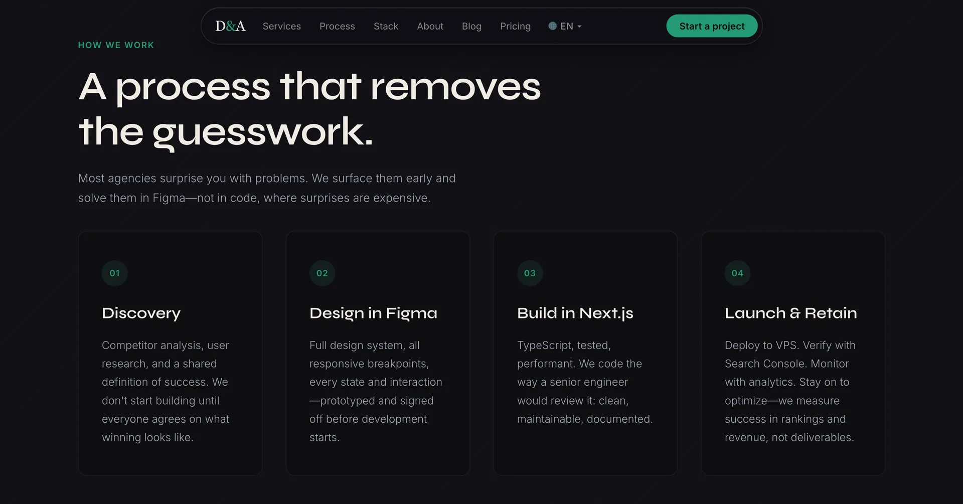The height and width of the screenshot is (504, 963).
Task: Open the Stack nav item
Action: 386,26
